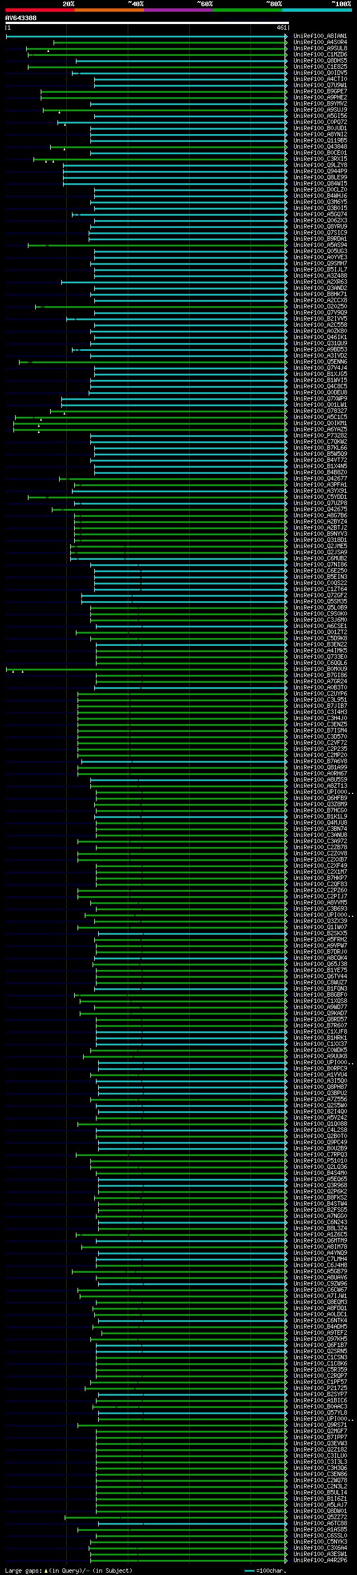Select hit UniRef100_C2XF49
Viewport: 357px width, 1575px height.
(320, 866)
